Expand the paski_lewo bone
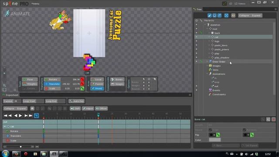Image resolution: width=279 pixels, height=157 pixels. [209, 45]
